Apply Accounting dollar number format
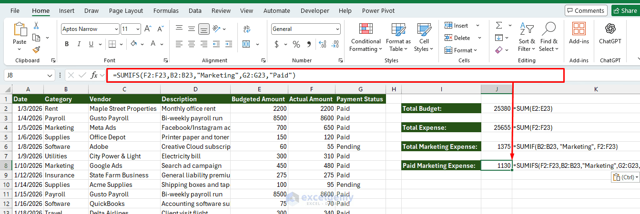640x214 pixels. (x=276, y=44)
